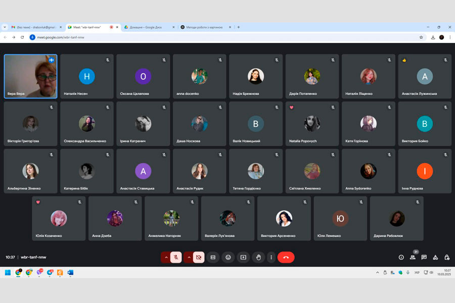Image resolution: width=455 pixels, height=303 pixels.
Task: Open host controls lock icon
Action: 447,257
